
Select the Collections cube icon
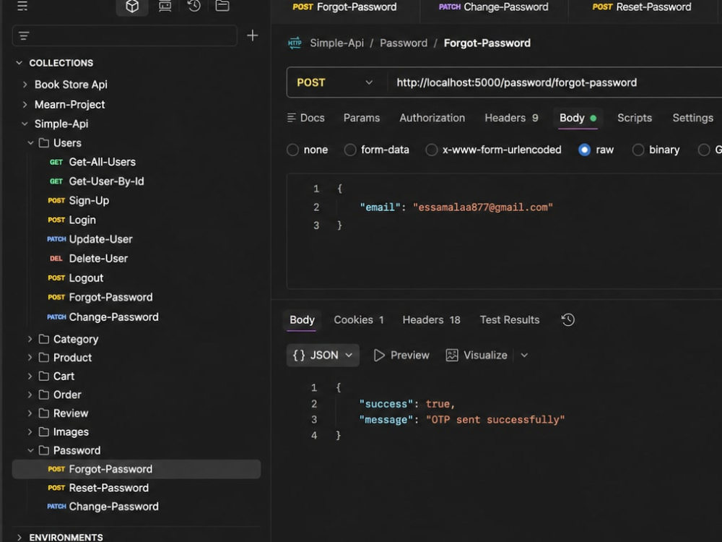point(132,6)
